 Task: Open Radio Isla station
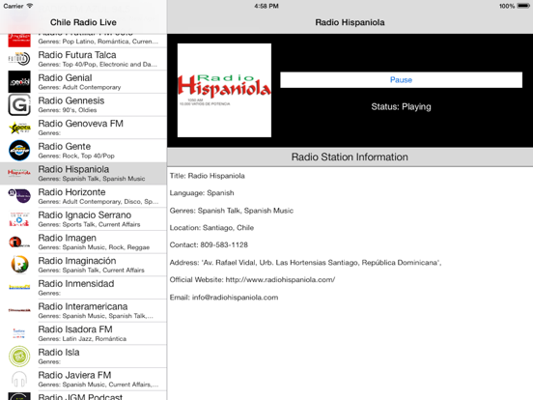(83, 357)
